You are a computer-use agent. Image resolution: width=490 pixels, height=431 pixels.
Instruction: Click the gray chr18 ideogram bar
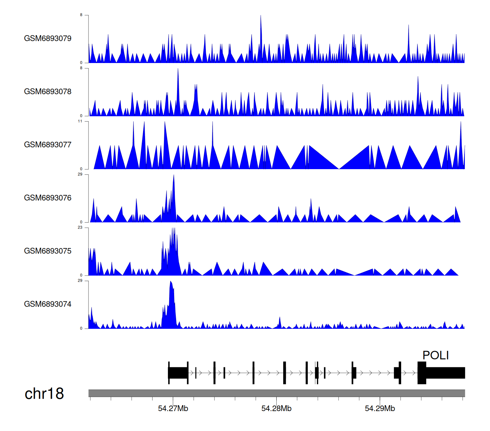coord(276,393)
